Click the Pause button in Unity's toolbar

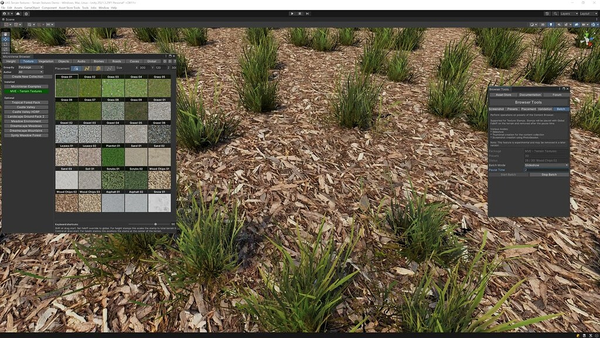coord(299,13)
